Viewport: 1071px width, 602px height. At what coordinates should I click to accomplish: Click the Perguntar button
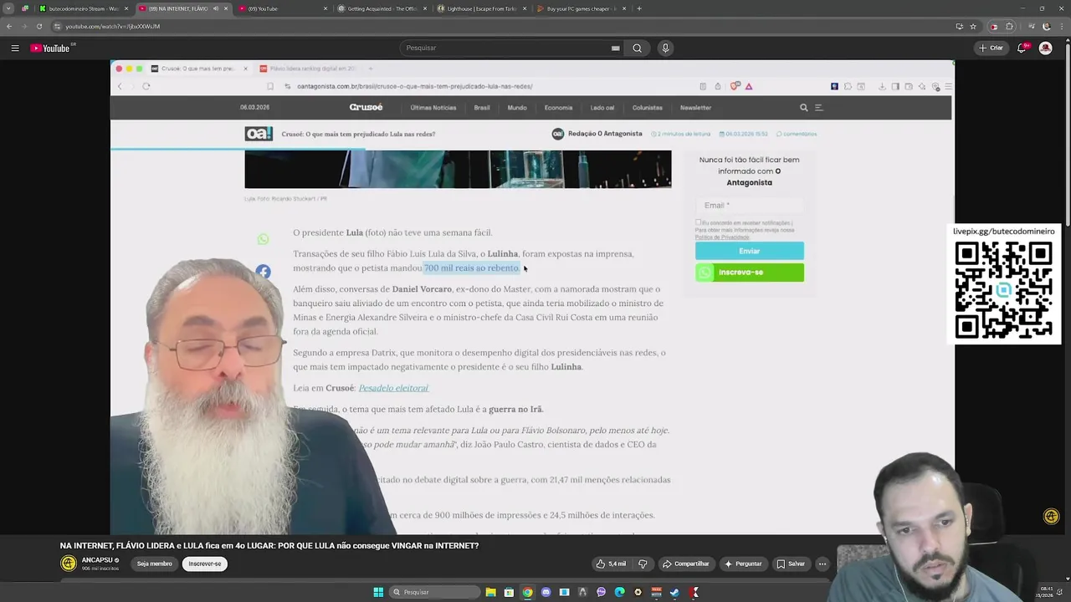(x=743, y=564)
